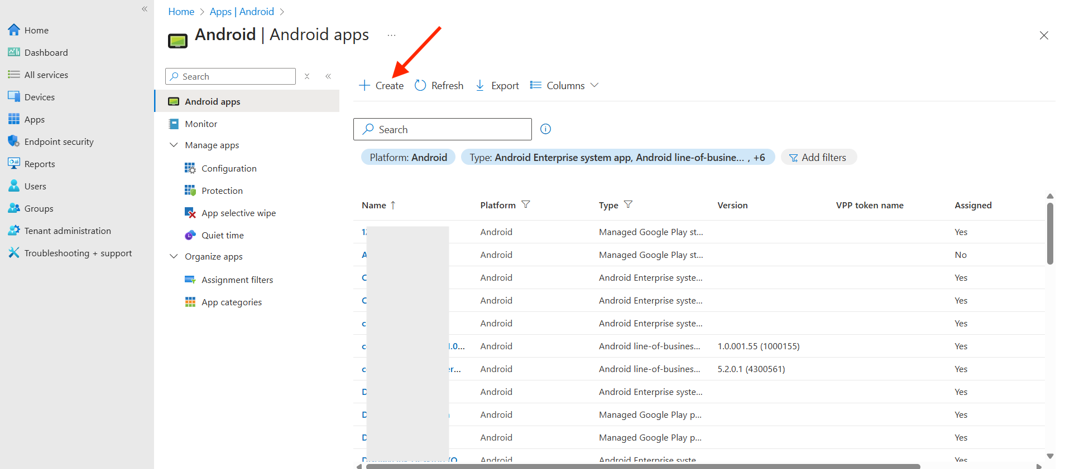1065x469 pixels.
Task: Select App selective wipe menu item
Action: pos(238,213)
